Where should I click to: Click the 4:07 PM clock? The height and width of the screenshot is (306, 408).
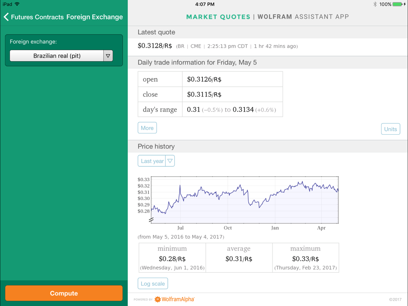point(205,4)
